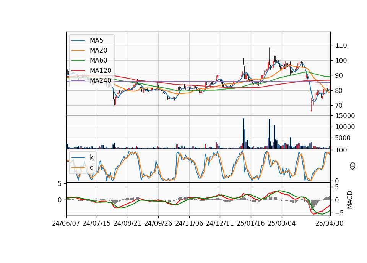Click the MA240 legend label
This screenshot has width=367, height=263.
coord(101,80)
